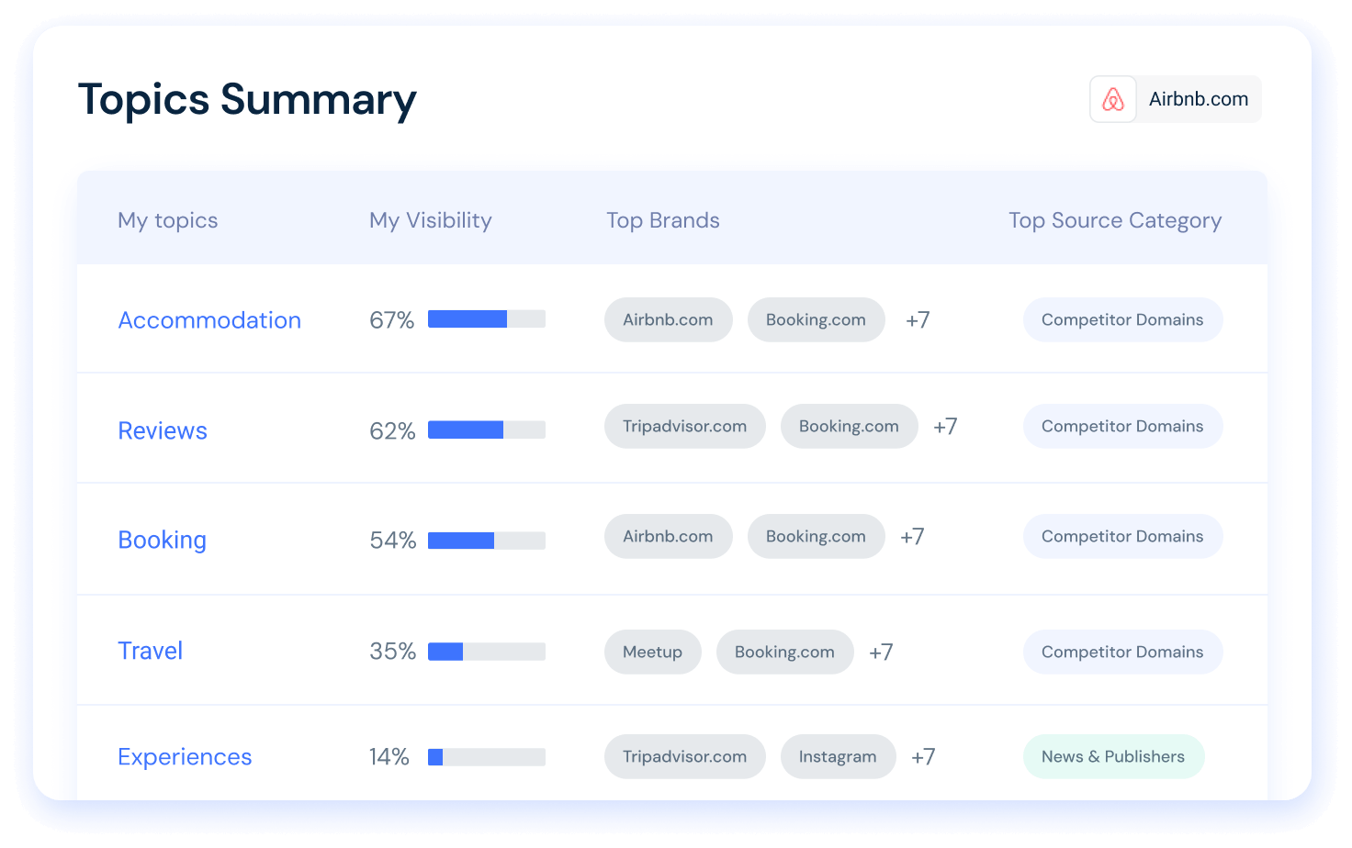1352x848 pixels.
Task: Open the Reviews topic link
Action: point(163,430)
